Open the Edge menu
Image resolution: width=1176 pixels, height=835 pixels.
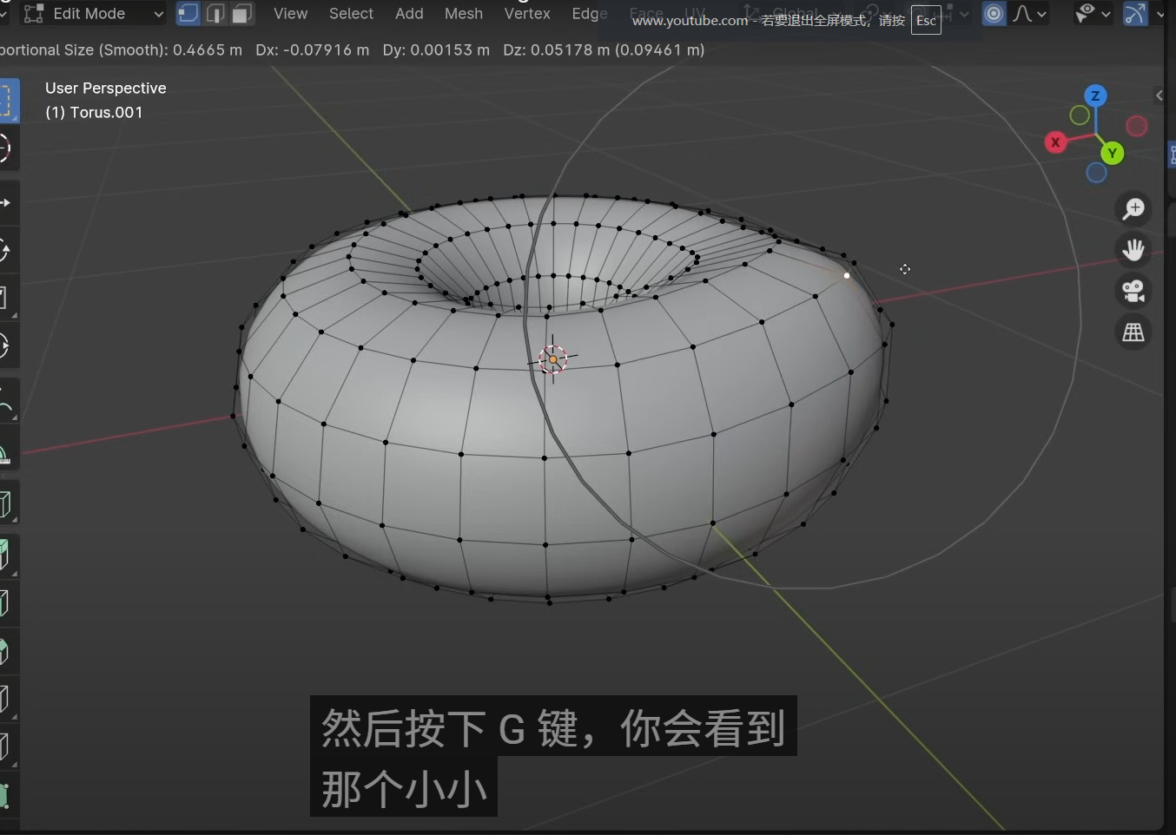(590, 13)
